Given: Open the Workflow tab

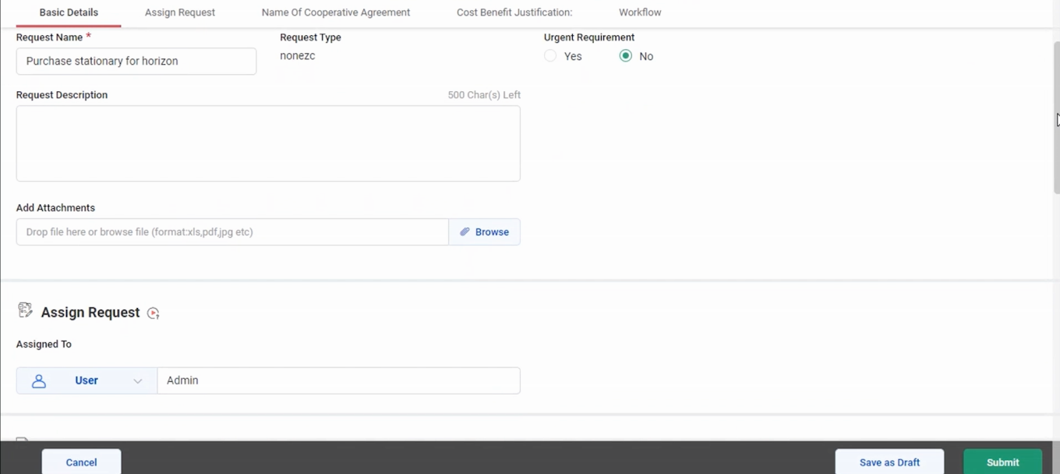Looking at the screenshot, I should [639, 12].
